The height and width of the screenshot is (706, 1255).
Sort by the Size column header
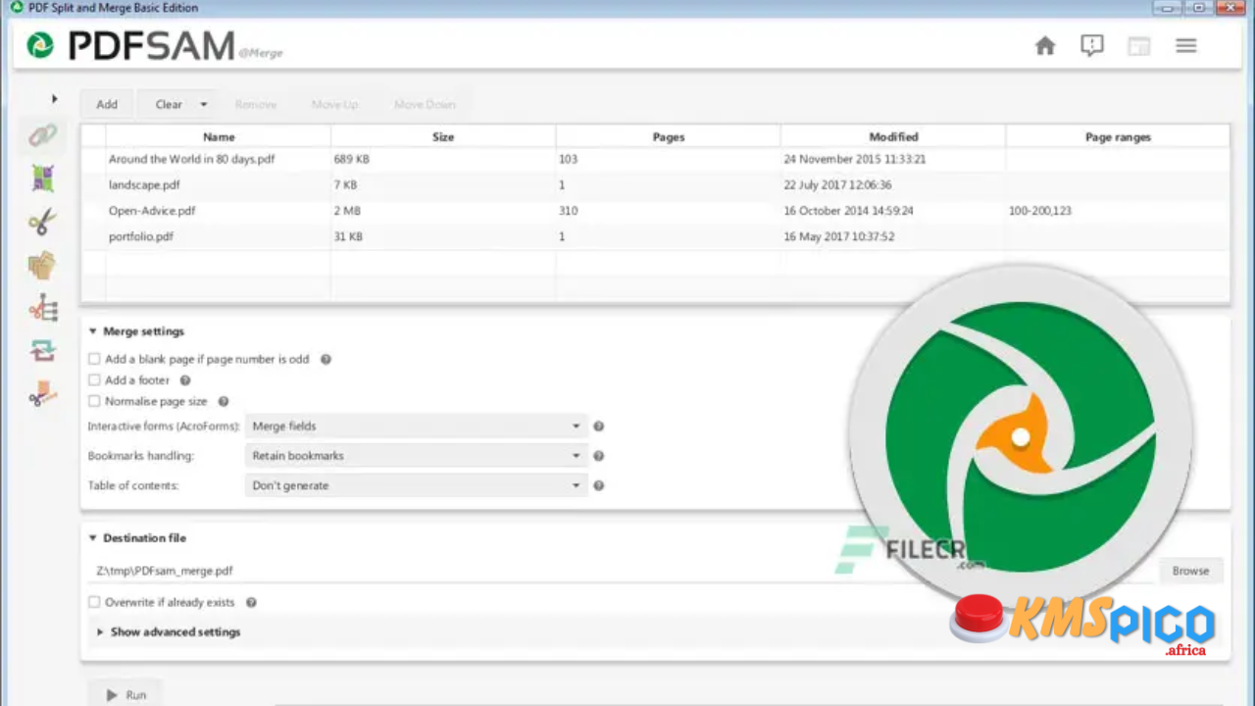tap(443, 137)
